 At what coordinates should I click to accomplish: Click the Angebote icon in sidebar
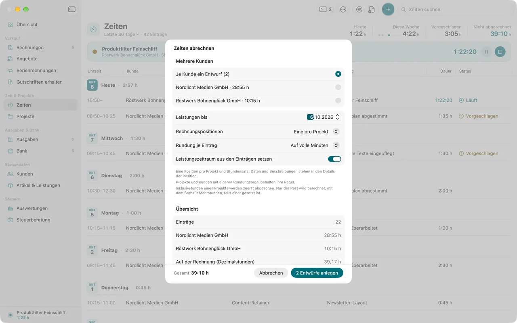(x=11, y=59)
